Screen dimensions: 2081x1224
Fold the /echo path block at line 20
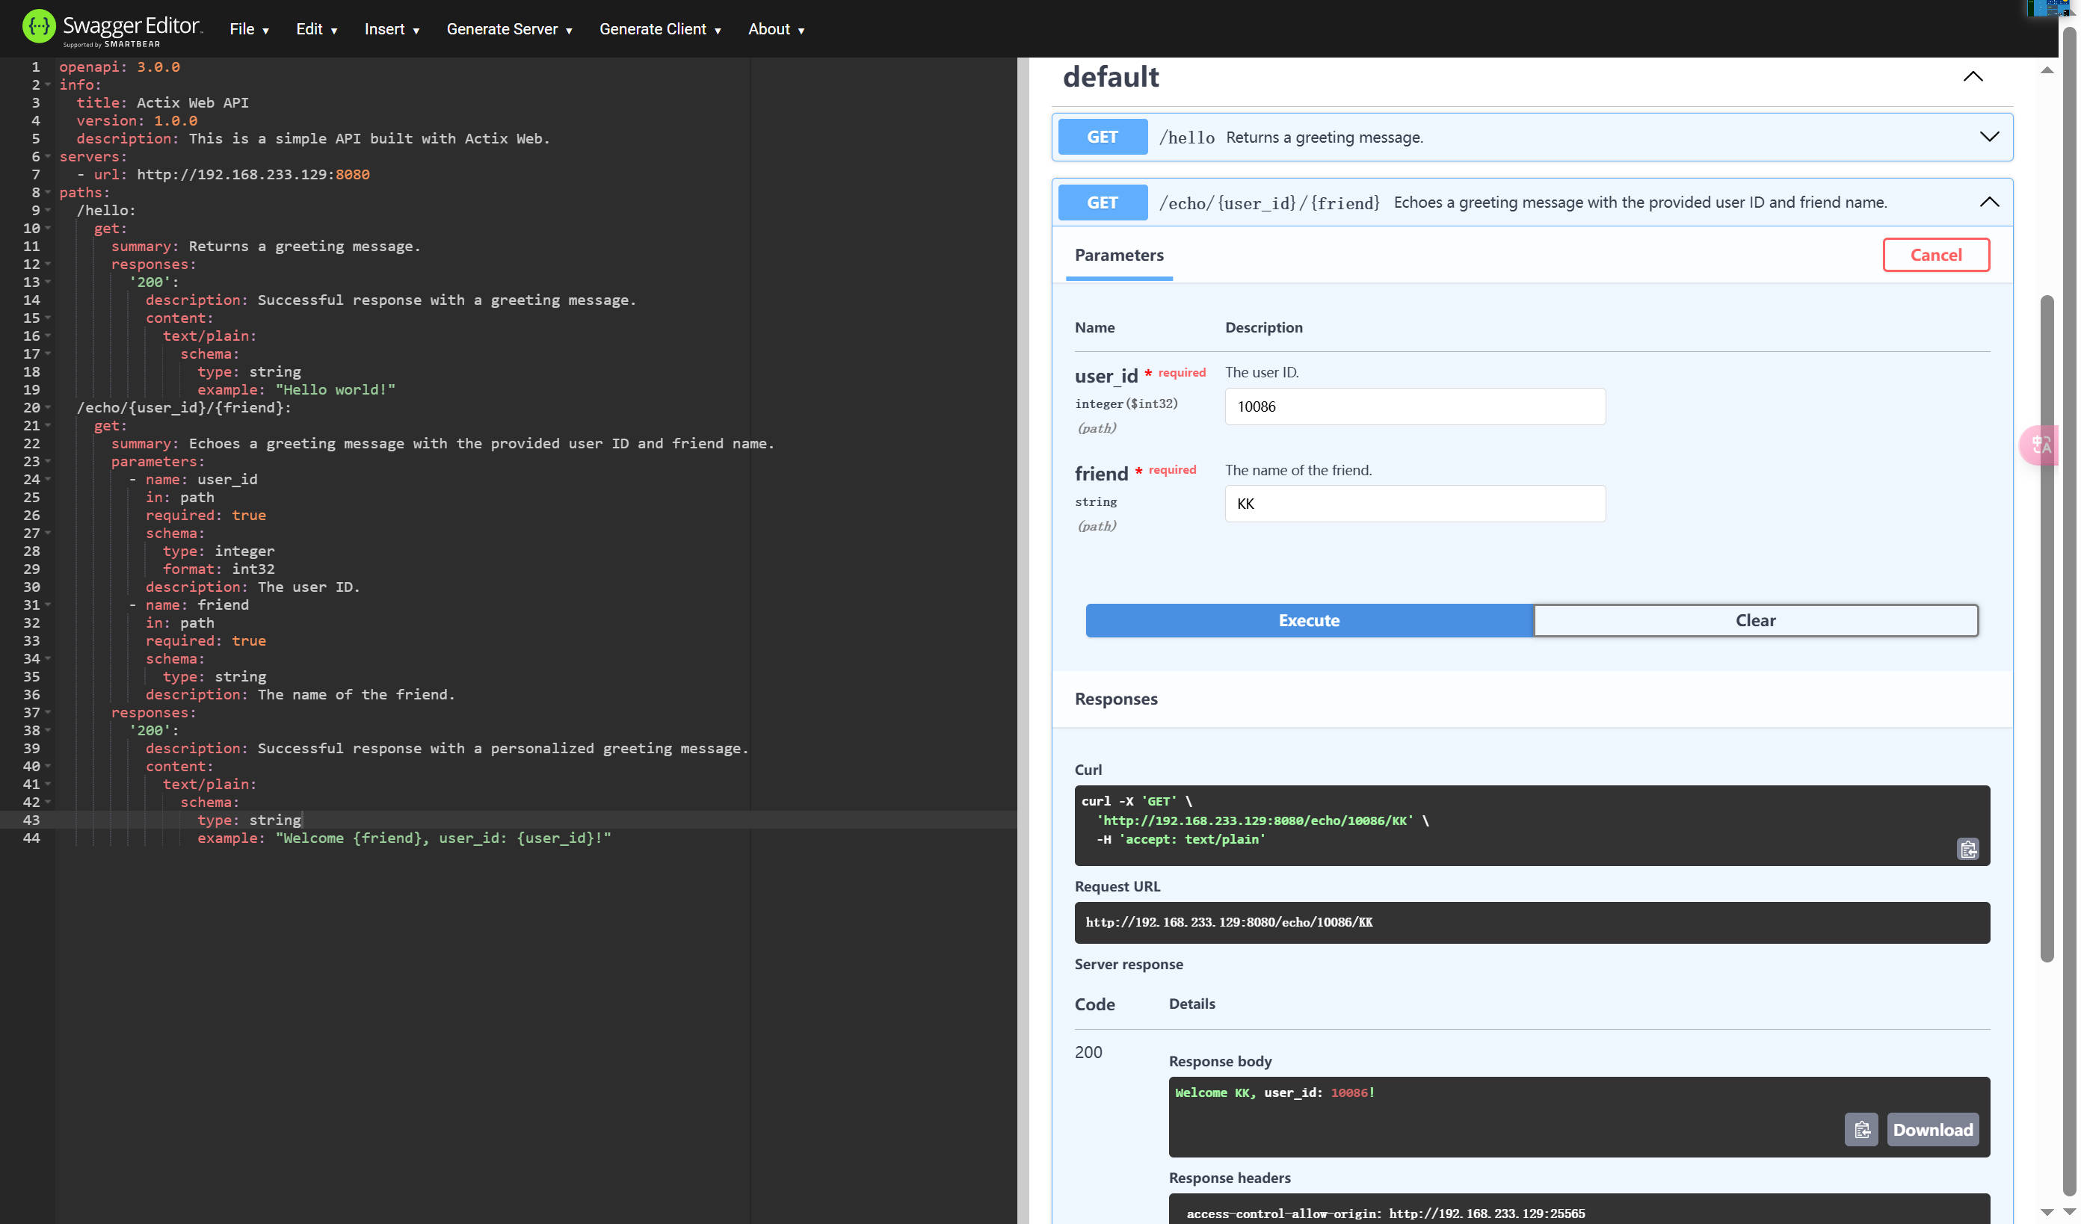(x=48, y=408)
